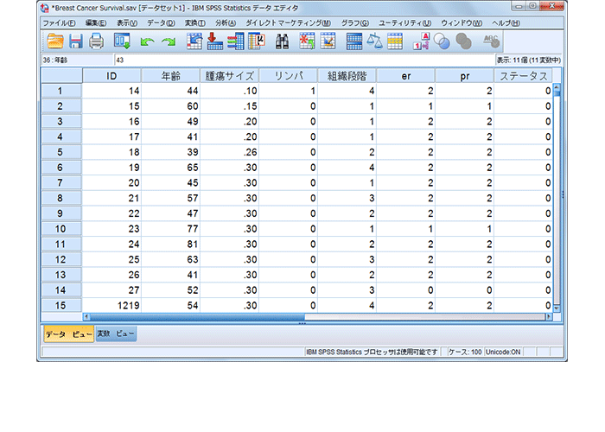Image resolution: width=605 pixels, height=432 pixels.
Task: Select row header 1
Action: (x=61, y=91)
